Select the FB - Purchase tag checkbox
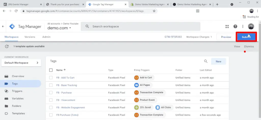 click(x=51, y=93)
